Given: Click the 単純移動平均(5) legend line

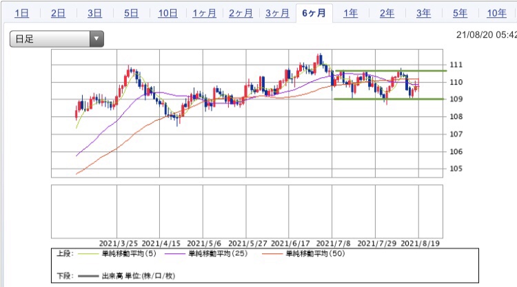Looking at the screenshot, I should pyautogui.click(x=88, y=254).
